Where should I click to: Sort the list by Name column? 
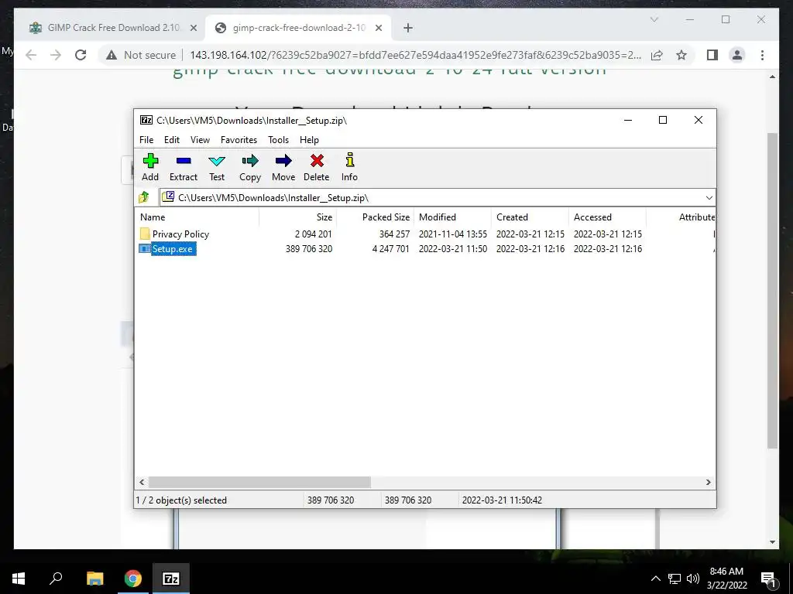point(197,217)
